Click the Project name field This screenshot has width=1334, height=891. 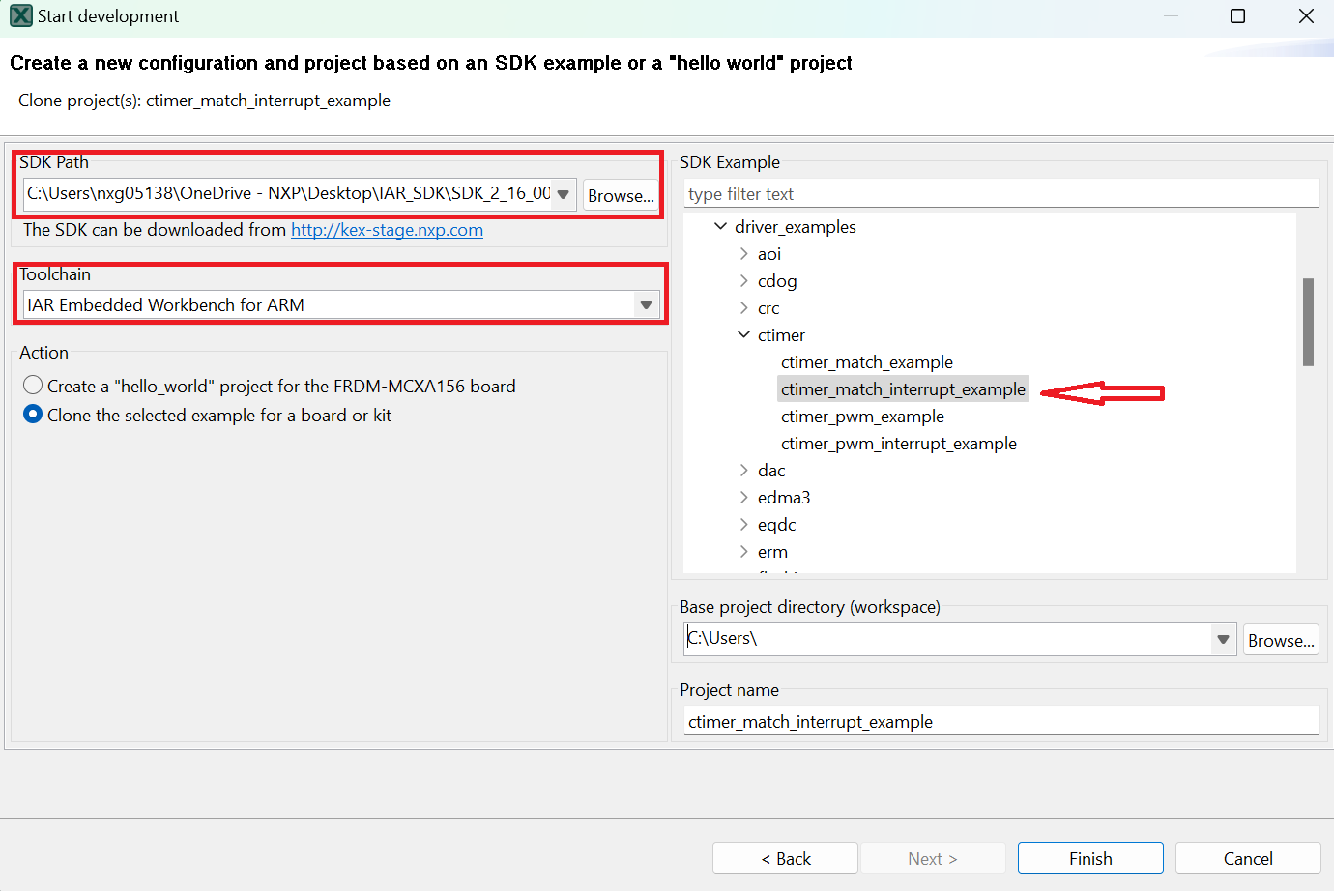pyautogui.click(x=1001, y=721)
